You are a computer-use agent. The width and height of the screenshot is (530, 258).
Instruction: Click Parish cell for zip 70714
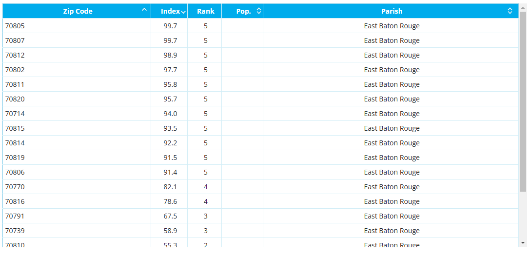pyautogui.click(x=391, y=114)
